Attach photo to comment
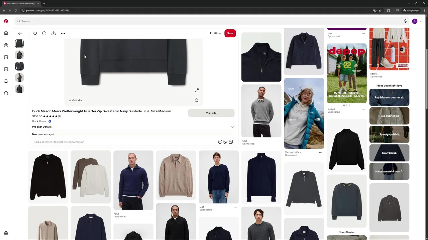Viewport: 428px width, 240px height. (231, 142)
